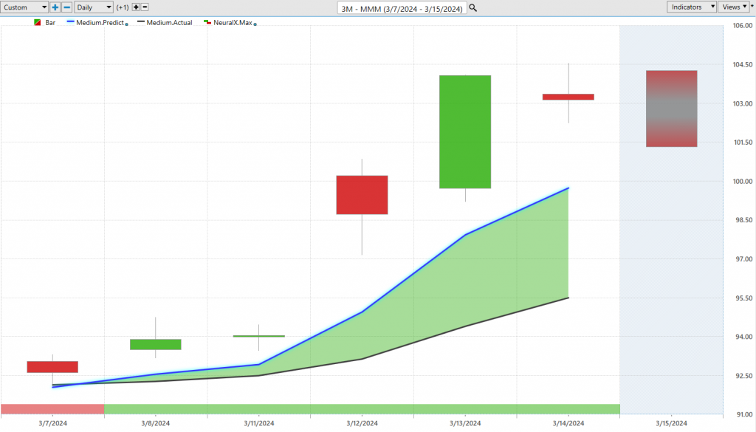Click the green NeuralX strip under 3/12/2024

click(362, 409)
